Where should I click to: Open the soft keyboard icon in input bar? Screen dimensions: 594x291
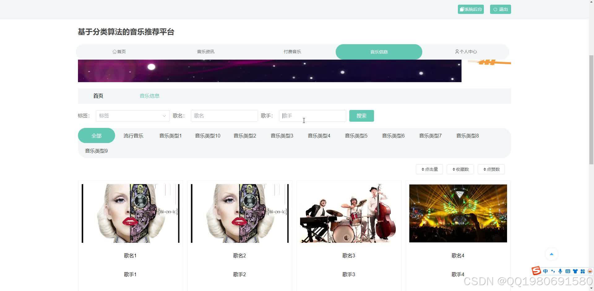point(568,271)
